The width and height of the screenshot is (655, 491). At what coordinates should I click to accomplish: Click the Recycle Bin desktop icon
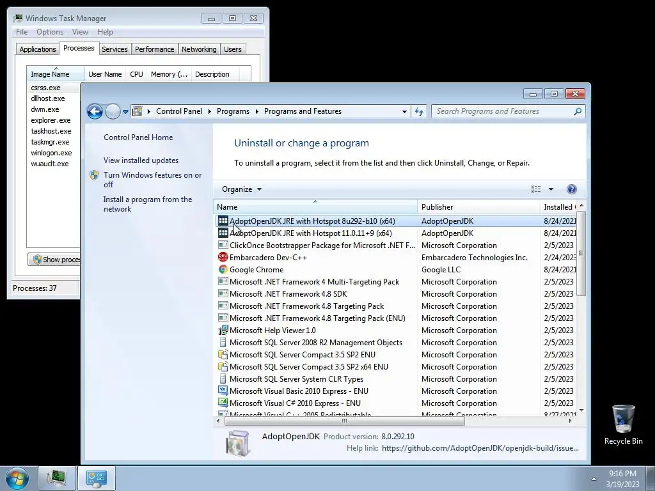click(623, 425)
